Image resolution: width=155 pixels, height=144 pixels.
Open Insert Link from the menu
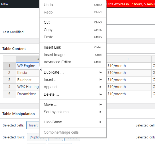click(x=73, y=47)
